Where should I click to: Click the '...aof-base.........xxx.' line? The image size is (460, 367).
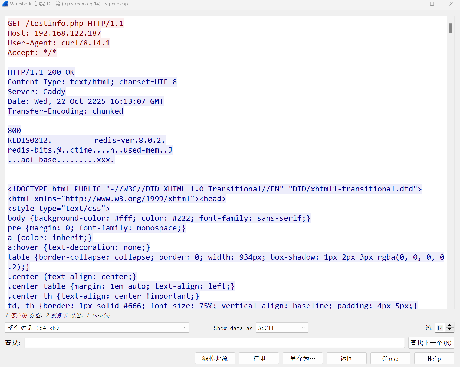[61, 160]
